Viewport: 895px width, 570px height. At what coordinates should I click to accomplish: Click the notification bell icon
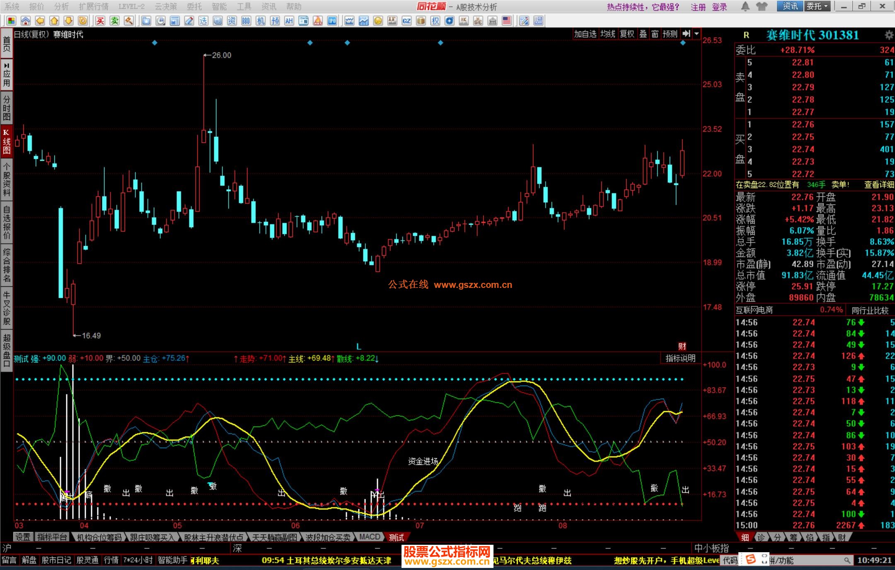tap(745, 6)
